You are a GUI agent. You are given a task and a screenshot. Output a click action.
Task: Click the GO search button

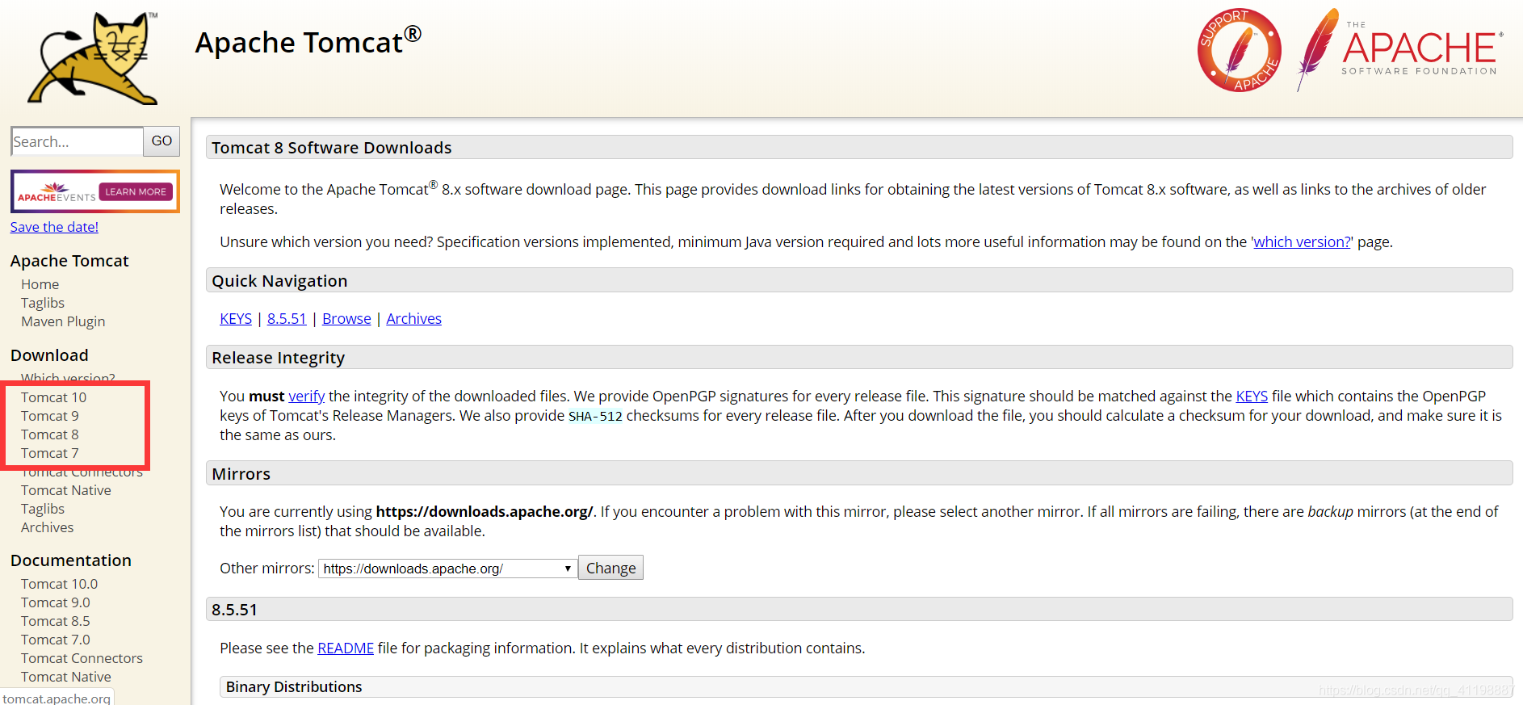click(x=162, y=141)
